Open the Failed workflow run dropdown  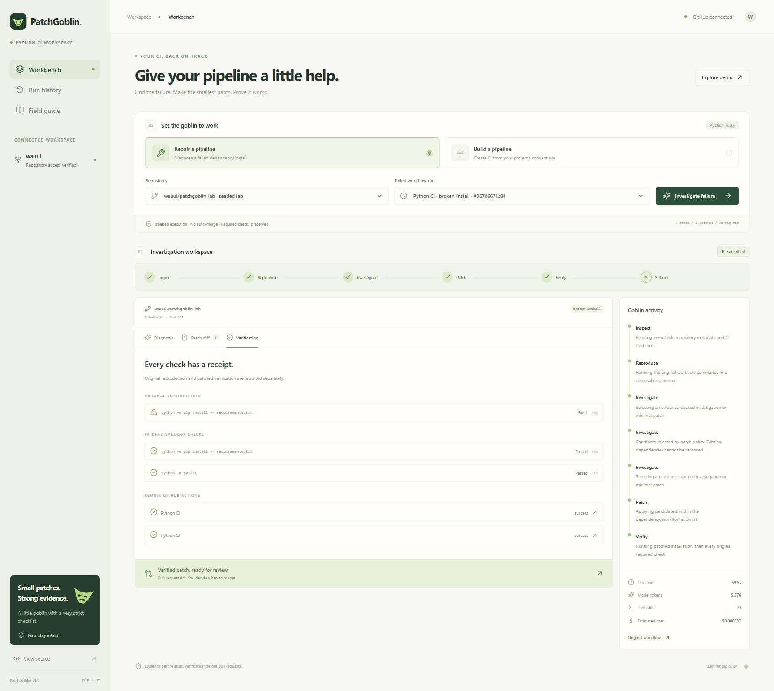coord(522,196)
